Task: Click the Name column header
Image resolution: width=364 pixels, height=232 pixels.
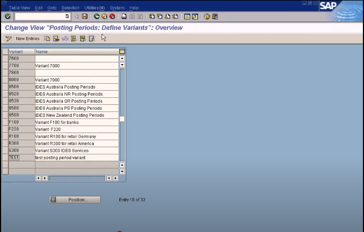Action: (x=76, y=52)
